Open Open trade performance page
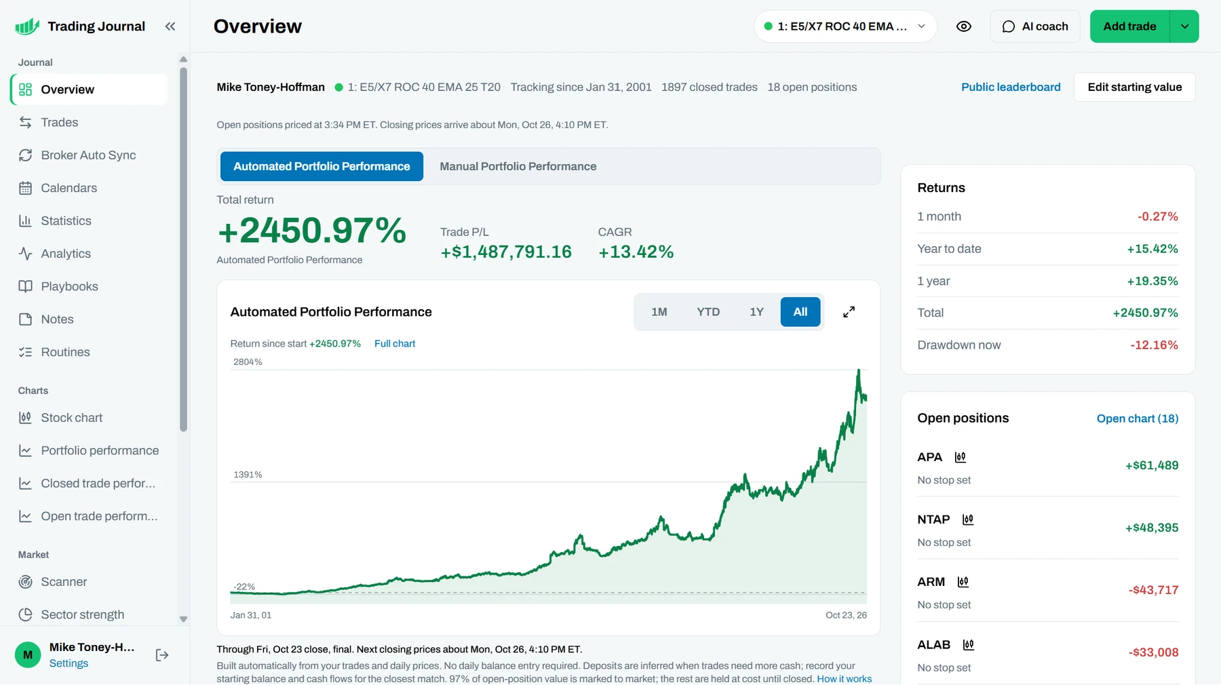 point(89,517)
